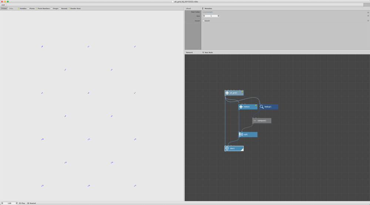The height and width of the screenshot is (205, 370).
Task: Click the Network panel label
Action: point(189,53)
